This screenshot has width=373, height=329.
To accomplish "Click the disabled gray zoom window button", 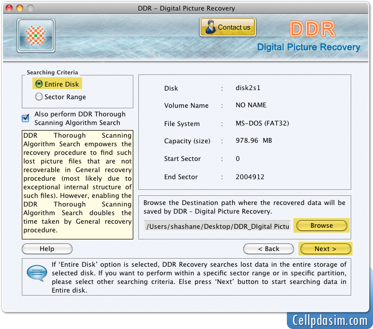I will click(x=30, y=8).
